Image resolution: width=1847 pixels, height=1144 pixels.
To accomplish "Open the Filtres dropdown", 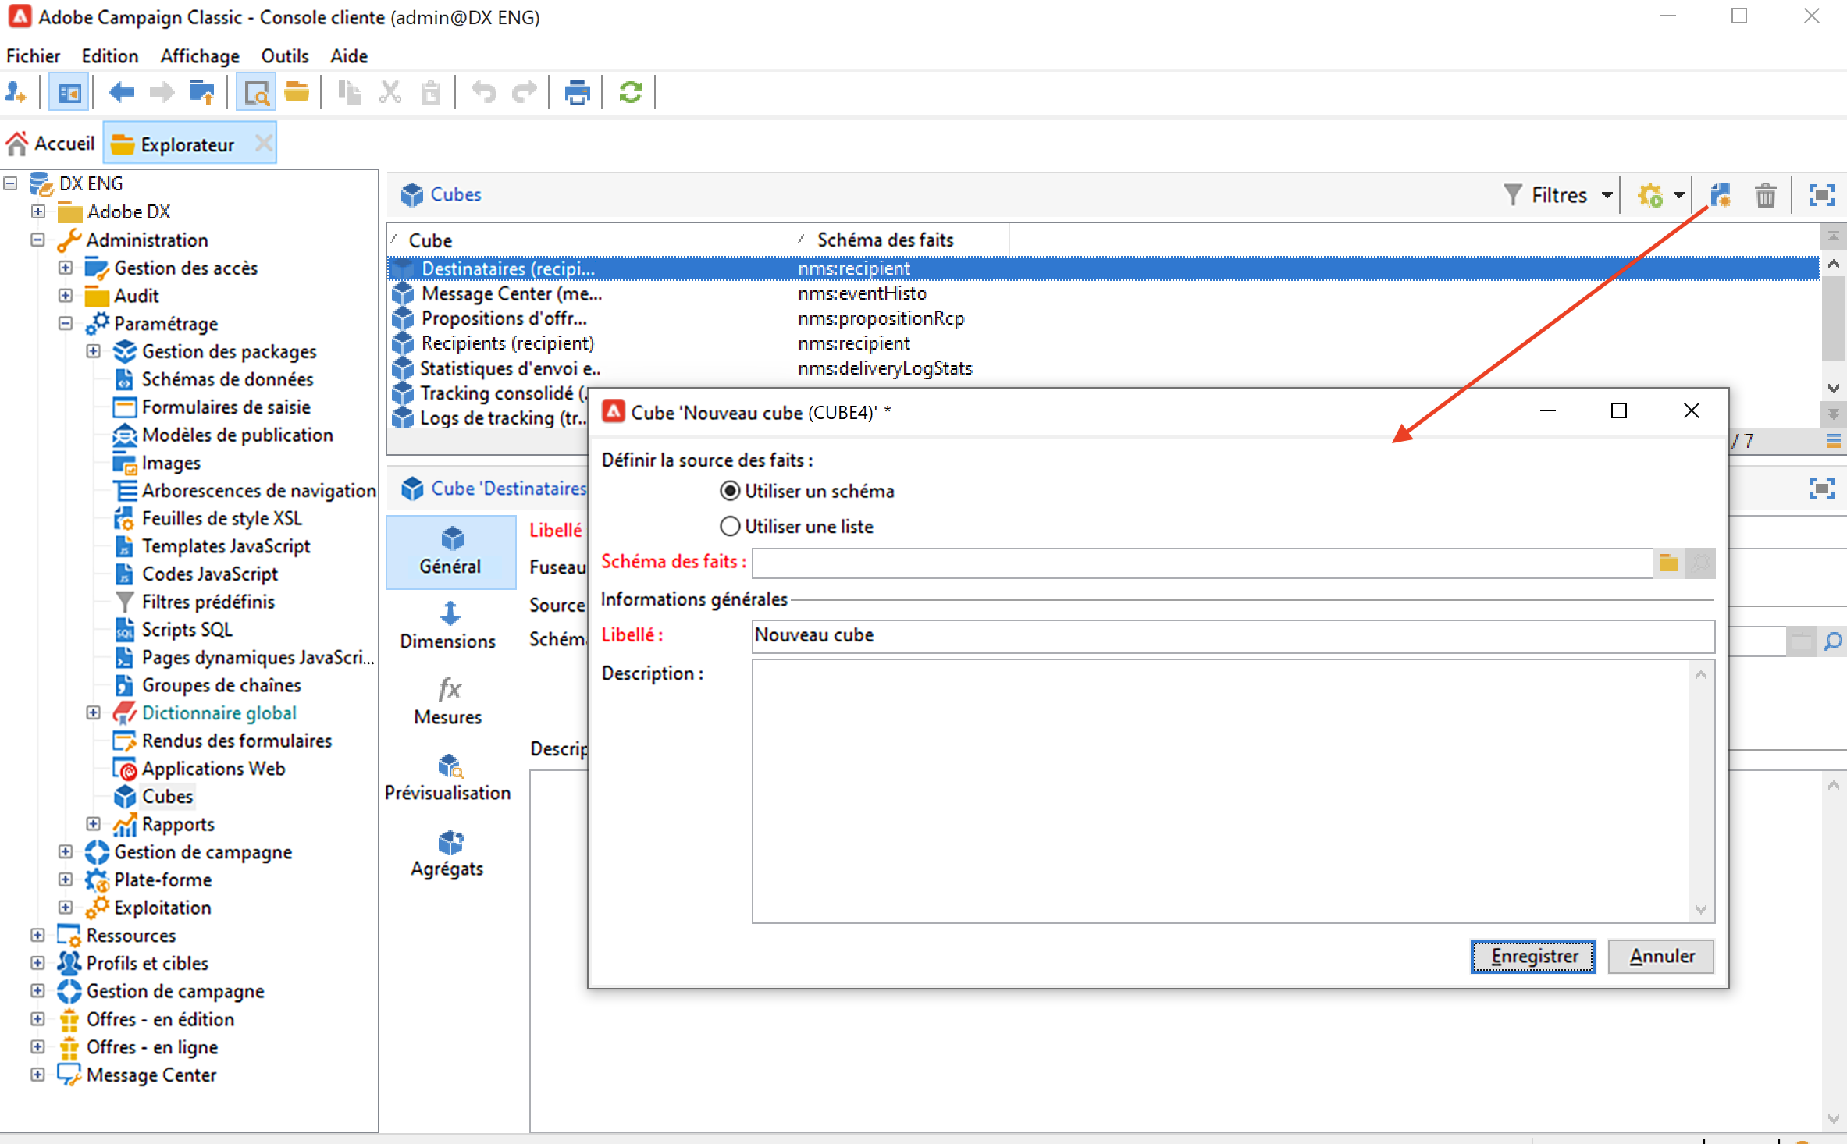I will (1558, 195).
